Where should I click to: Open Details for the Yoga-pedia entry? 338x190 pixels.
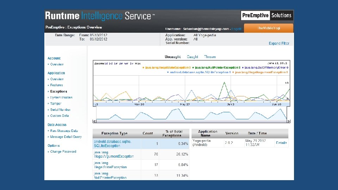(x=281, y=143)
